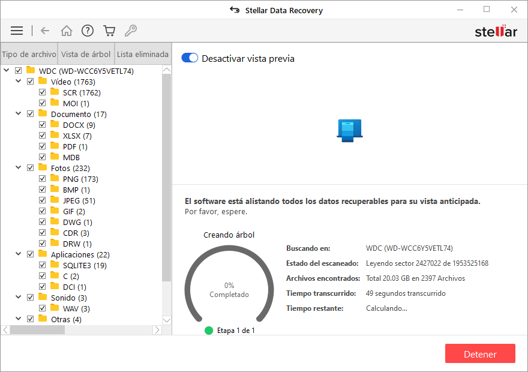This screenshot has height=372, width=528.
Task: Uncheck the Vídeo checkbox
Action: pos(31,82)
